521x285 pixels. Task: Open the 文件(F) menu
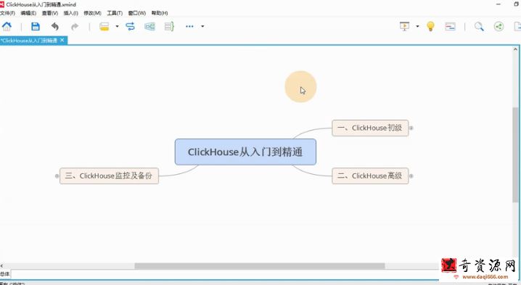[x=7, y=13]
